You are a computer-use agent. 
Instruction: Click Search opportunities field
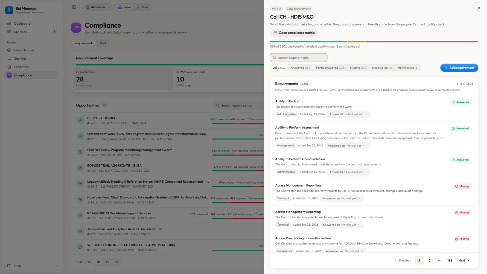[x=239, y=105]
